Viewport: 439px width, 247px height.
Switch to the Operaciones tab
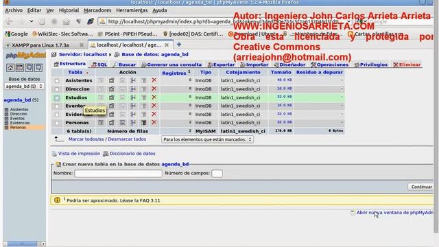click(329, 64)
